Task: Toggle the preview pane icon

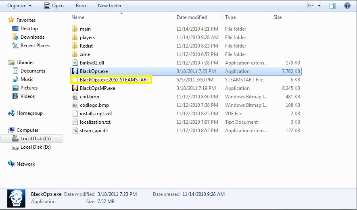Action: [x=333, y=6]
